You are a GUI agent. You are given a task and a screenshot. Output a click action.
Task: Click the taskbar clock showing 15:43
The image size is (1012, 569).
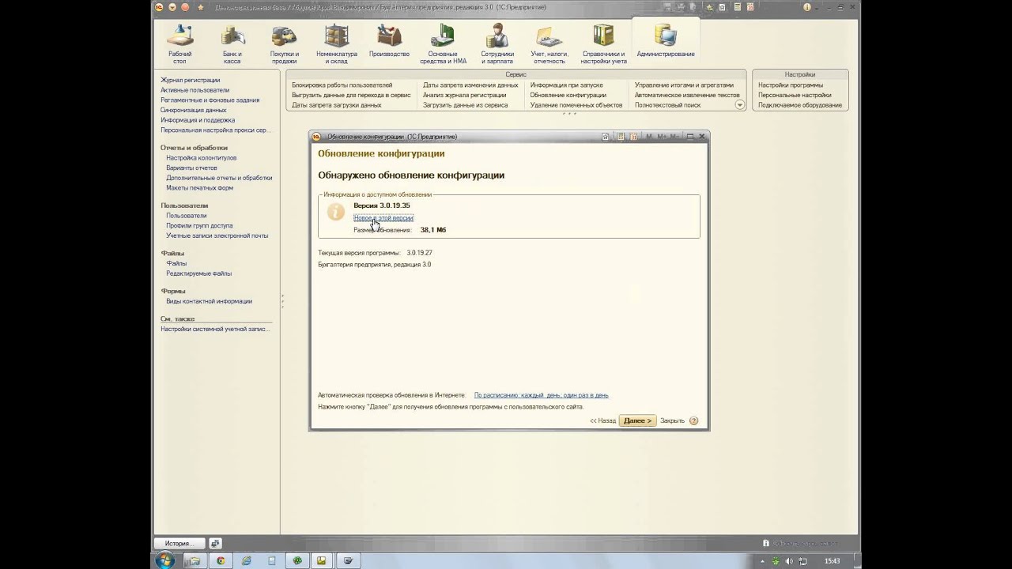(832, 560)
